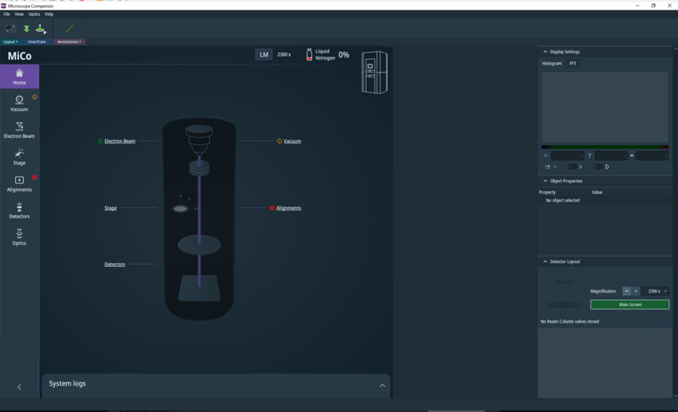Click the microscope cabinet illustration icon
This screenshot has width=678, height=412.
click(375, 72)
